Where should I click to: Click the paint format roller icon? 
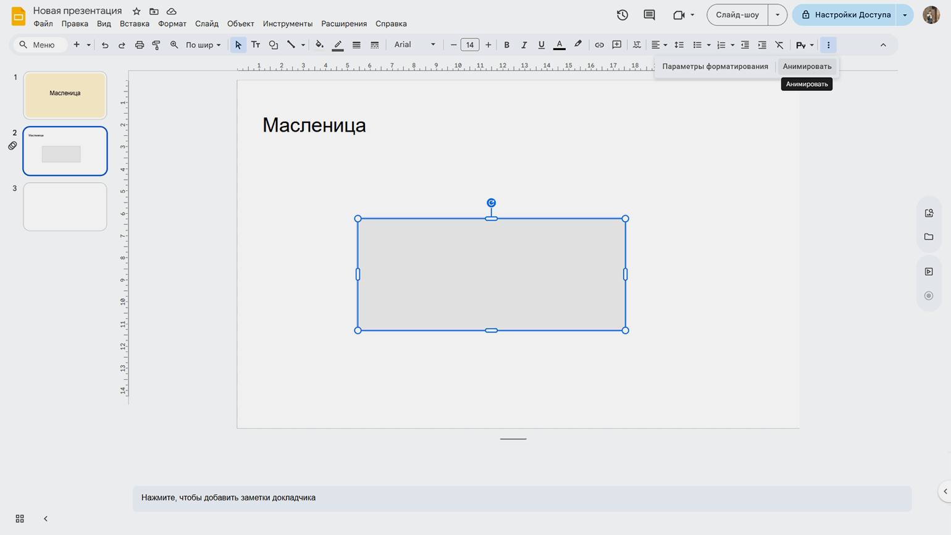156,45
